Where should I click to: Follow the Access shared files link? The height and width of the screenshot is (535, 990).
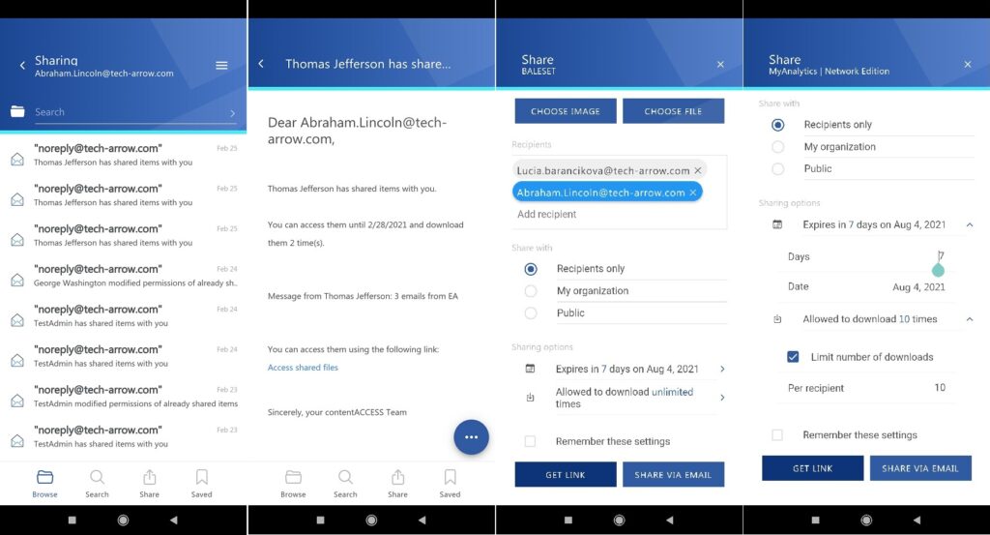(303, 368)
